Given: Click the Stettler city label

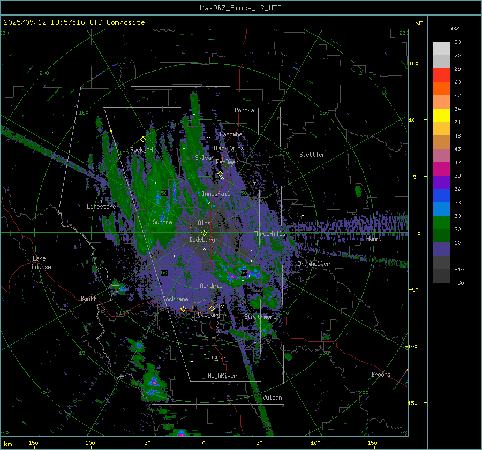Looking at the screenshot, I should (312, 155).
